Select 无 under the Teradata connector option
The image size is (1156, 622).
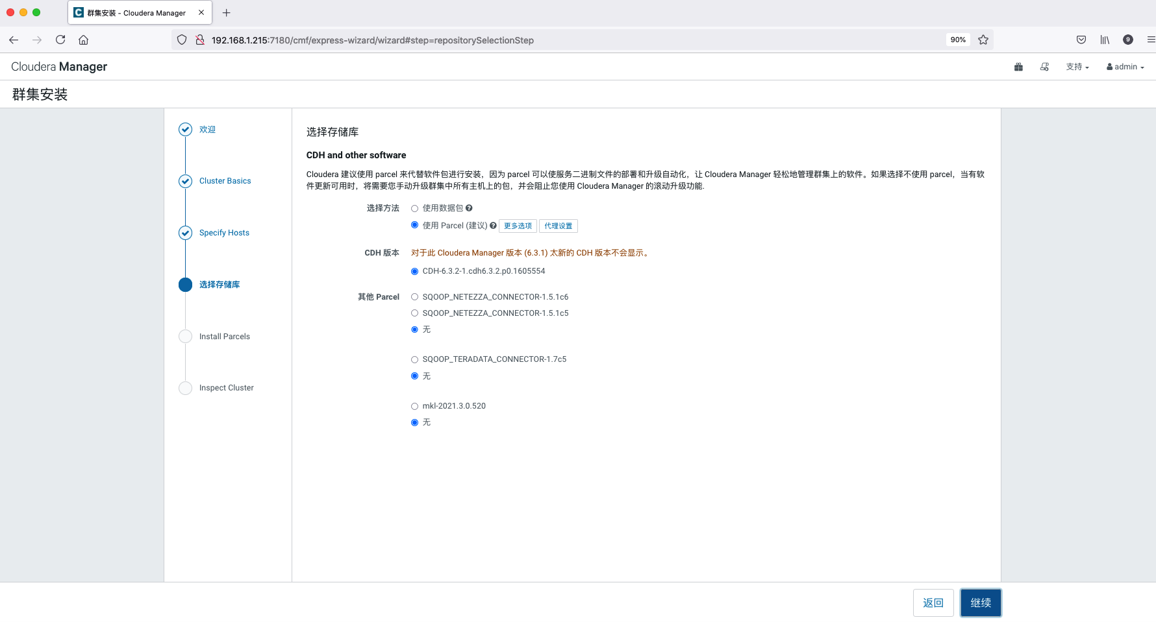point(414,376)
